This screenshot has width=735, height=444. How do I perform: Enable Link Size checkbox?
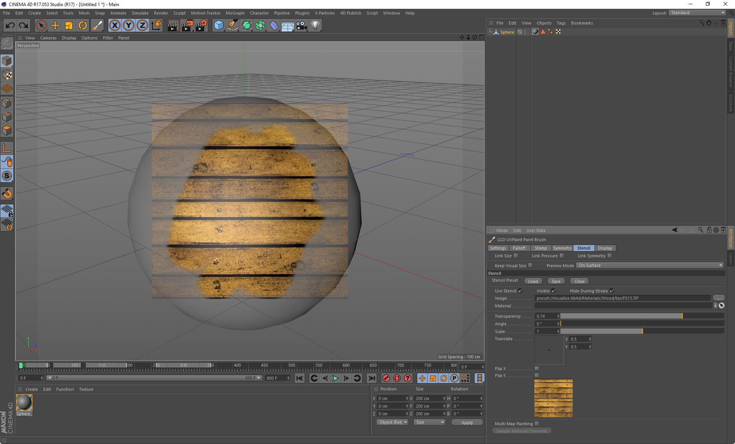516,256
